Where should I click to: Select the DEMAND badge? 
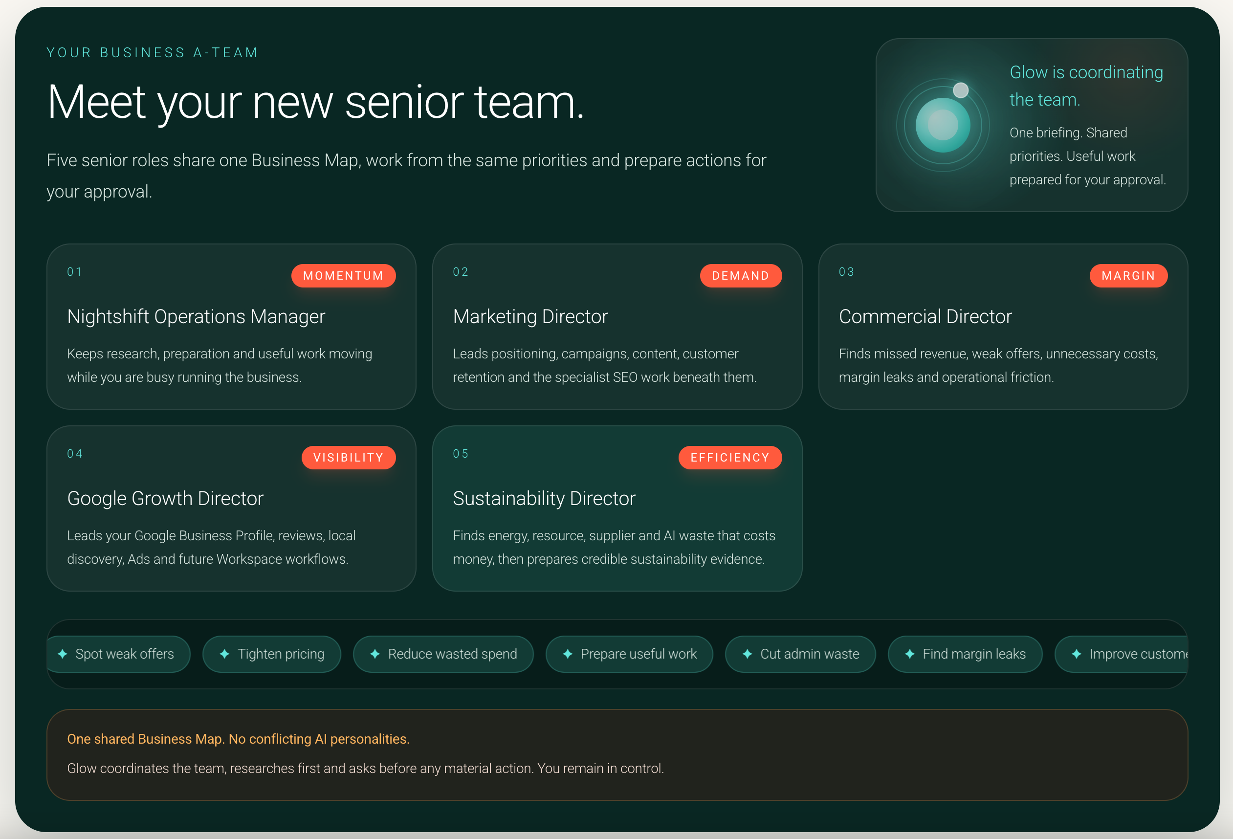(x=741, y=275)
